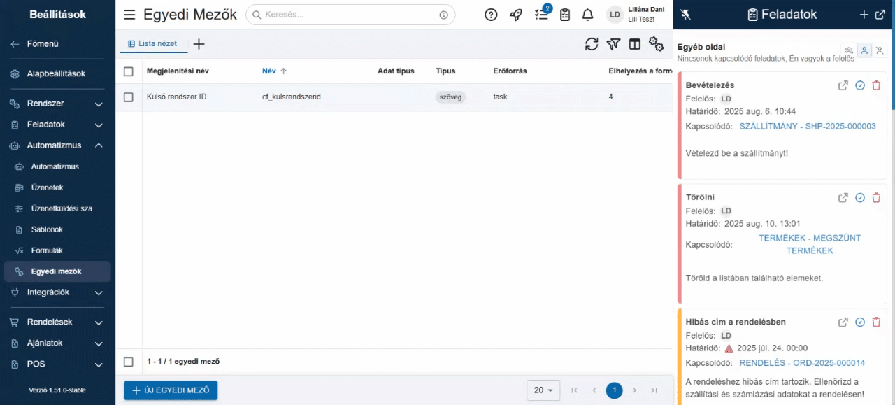
Task: Check the select-all checkbox in the header row
Action: pyautogui.click(x=129, y=71)
